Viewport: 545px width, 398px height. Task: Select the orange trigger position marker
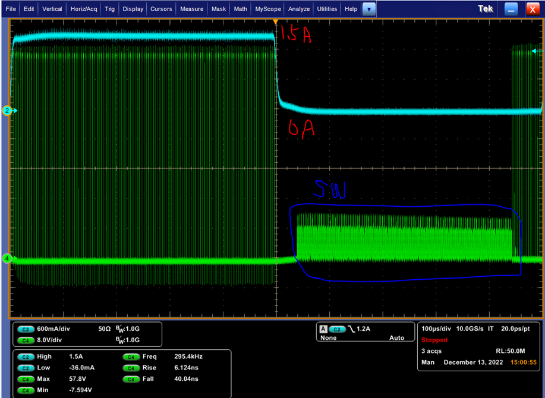click(x=275, y=21)
